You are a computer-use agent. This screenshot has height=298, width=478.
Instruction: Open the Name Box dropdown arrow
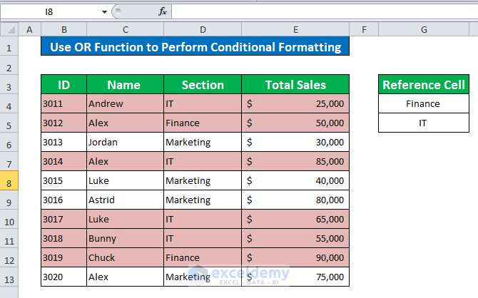point(104,12)
